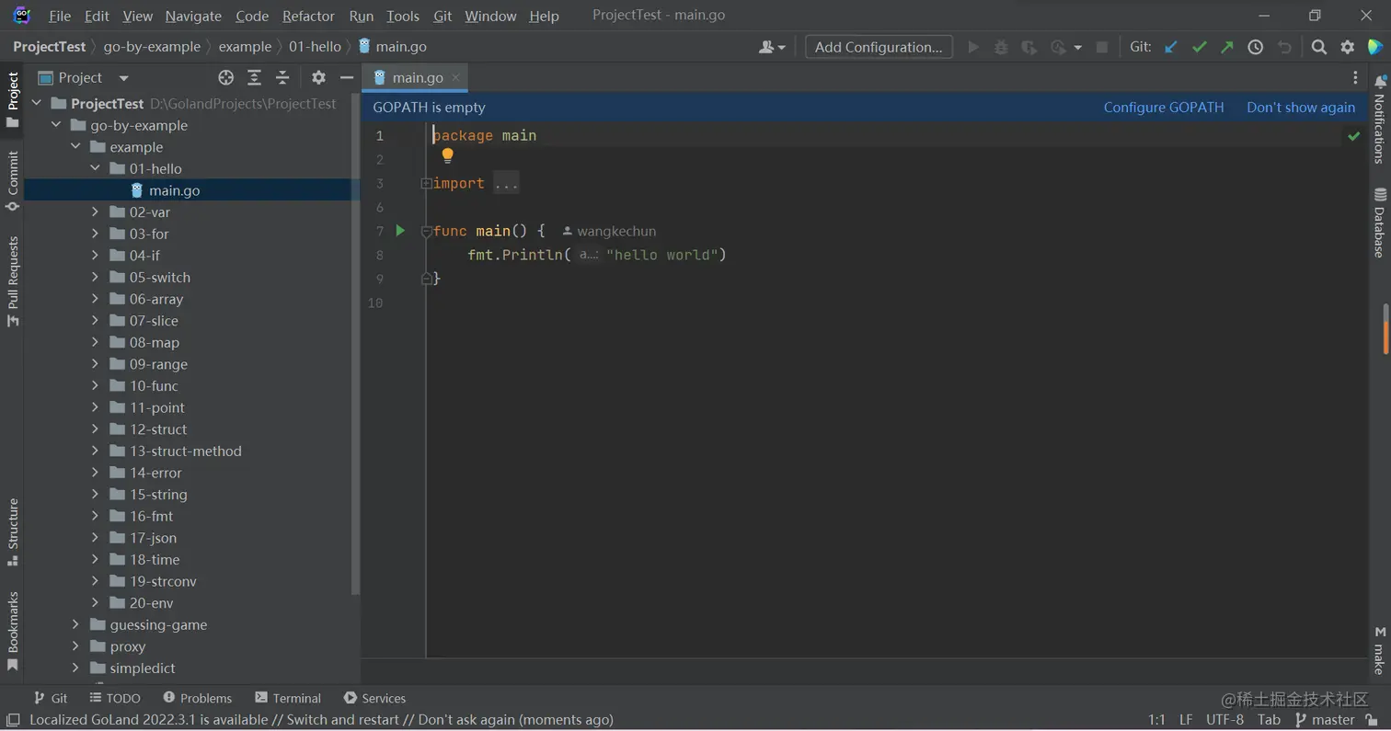
Task: Click Expand All icon in Project panel
Action: coord(255,78)
